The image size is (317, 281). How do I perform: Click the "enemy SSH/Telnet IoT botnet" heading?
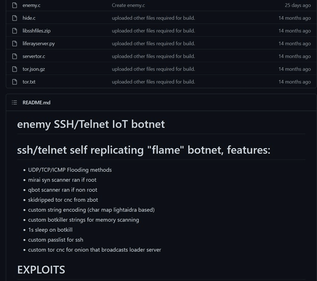pos(91,124)
